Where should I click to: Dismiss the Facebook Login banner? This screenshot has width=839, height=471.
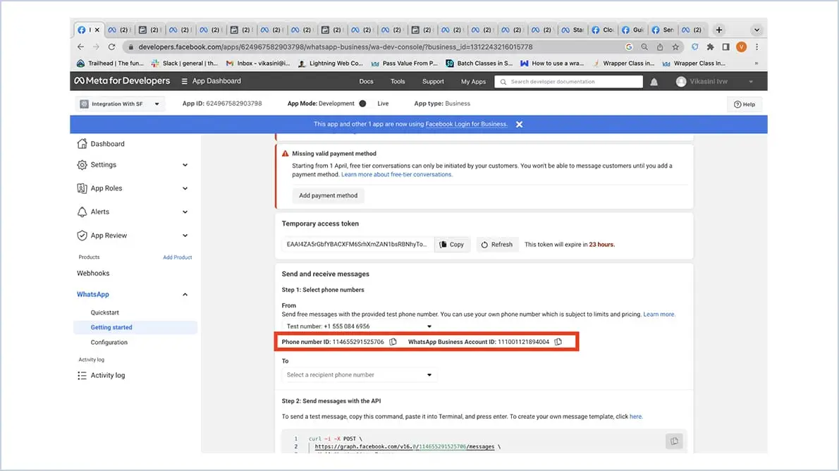519,124
